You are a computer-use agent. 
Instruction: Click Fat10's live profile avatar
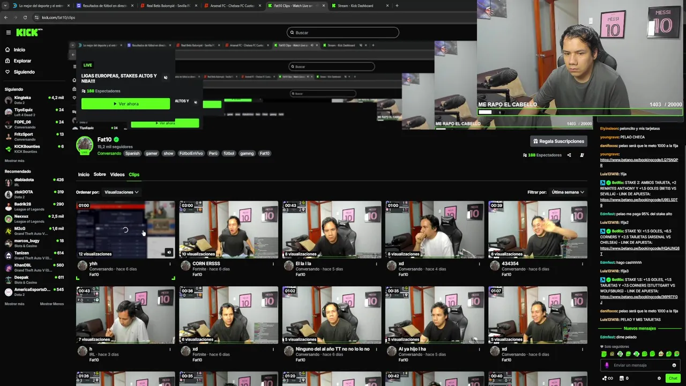(x=84, y=145)
